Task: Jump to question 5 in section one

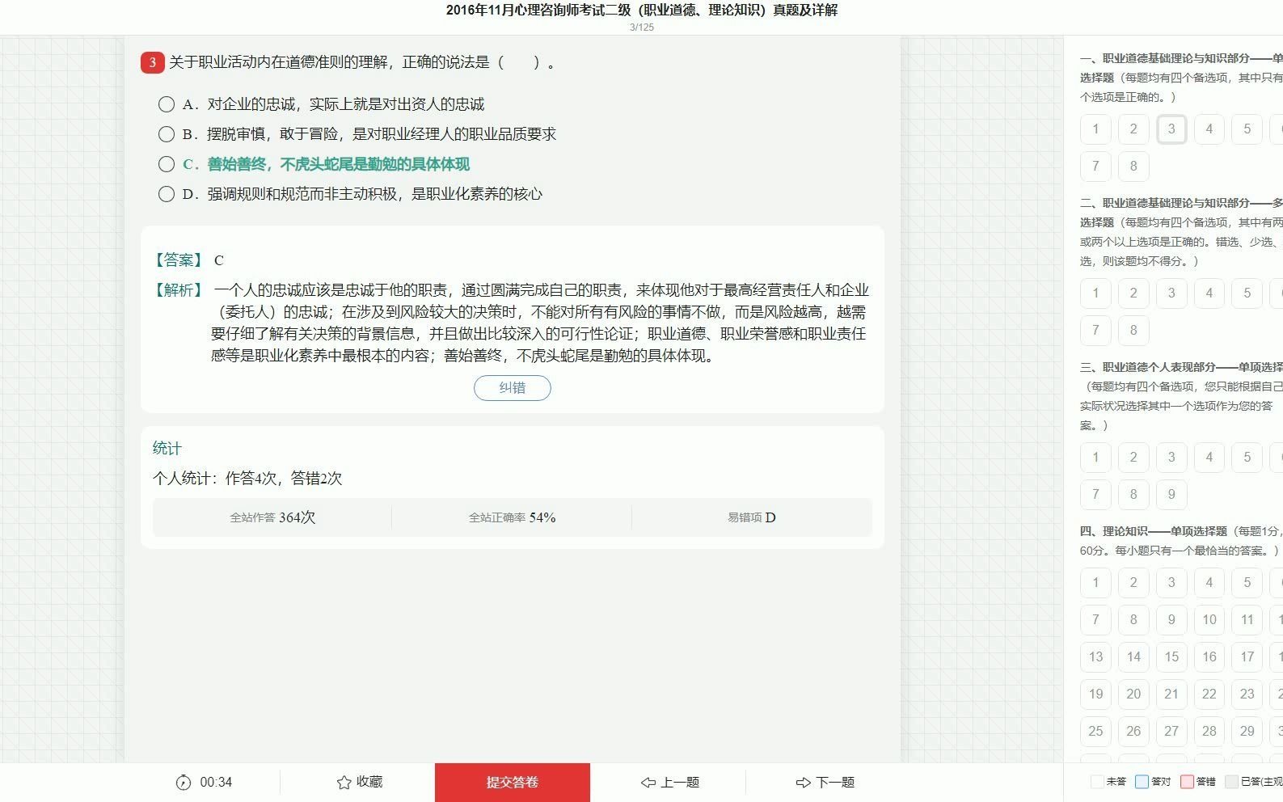Action: click(1247, 129)
